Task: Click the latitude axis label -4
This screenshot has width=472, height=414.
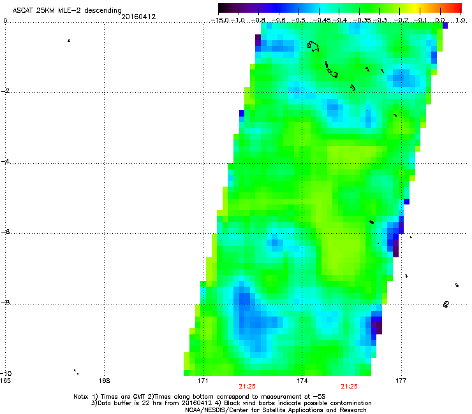Action: point(5,161)
